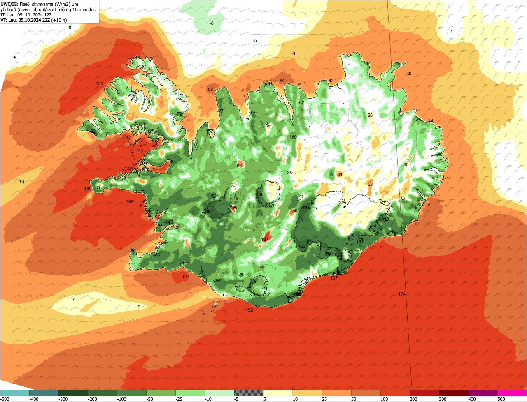Click the 151 value off the Westfjords
This screenshot has width=527, height=402.
99,83
